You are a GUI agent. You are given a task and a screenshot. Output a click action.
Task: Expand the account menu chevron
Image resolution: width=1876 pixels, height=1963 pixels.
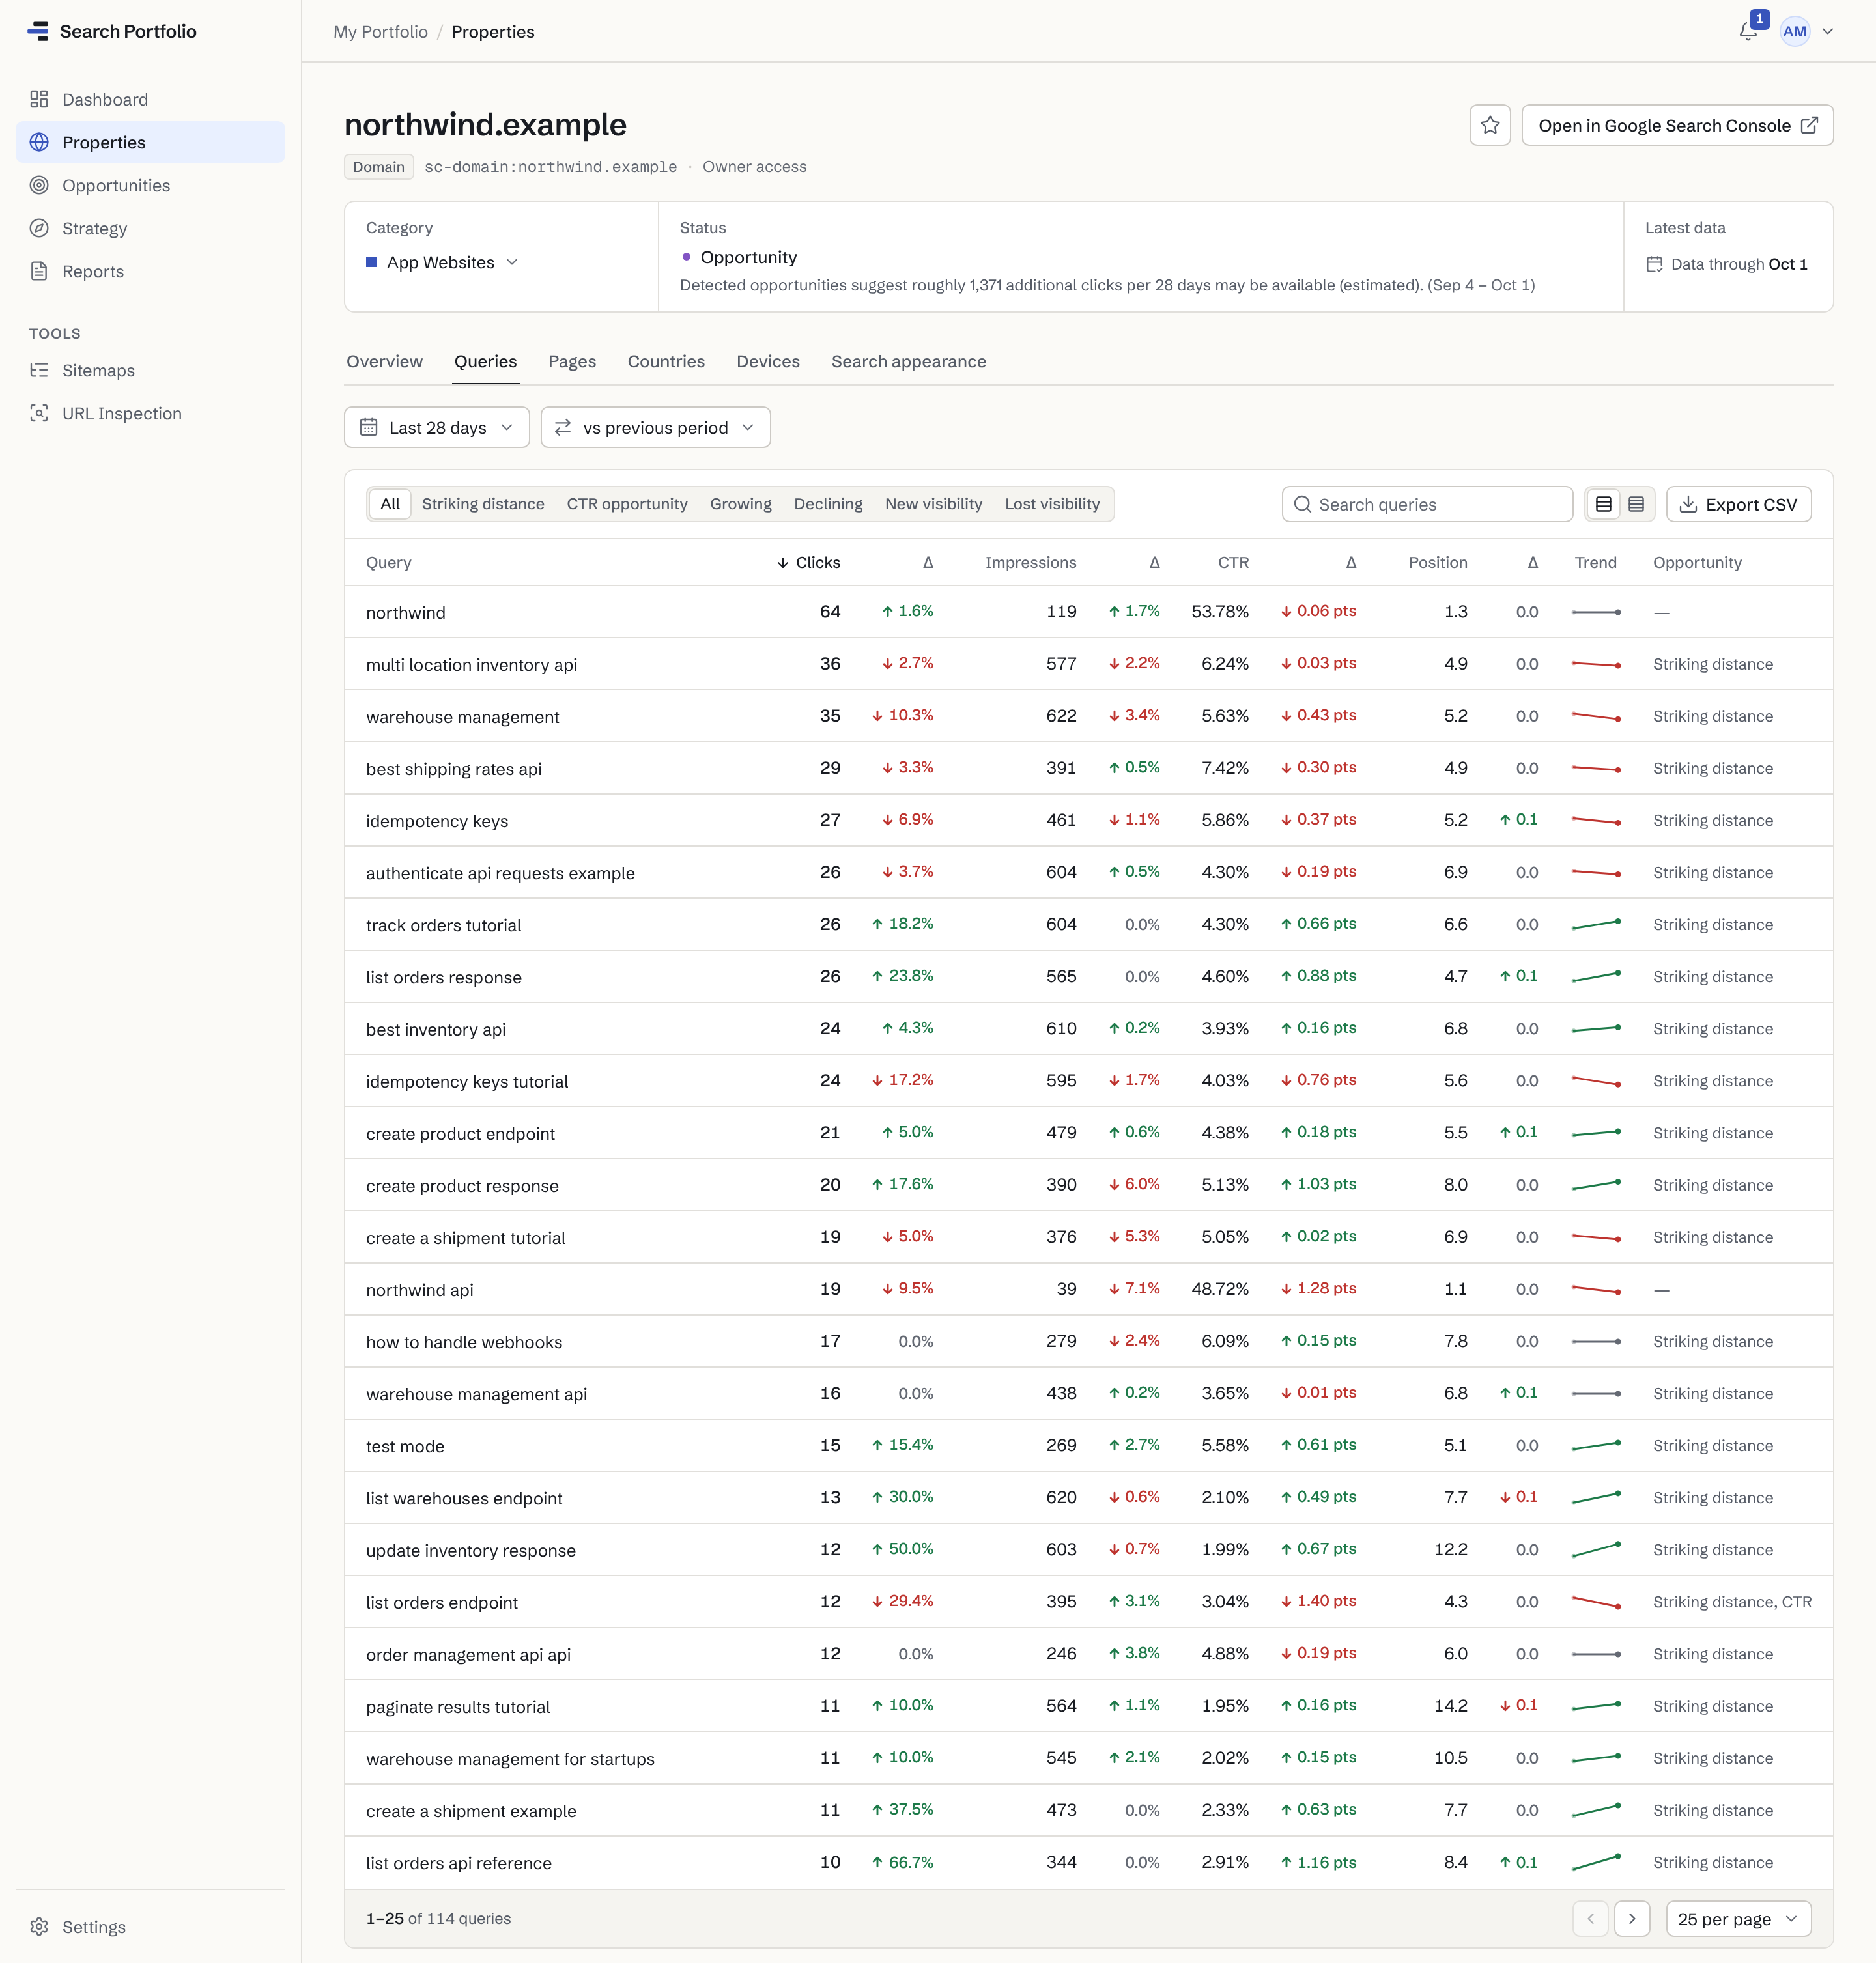click(1828, 31)
